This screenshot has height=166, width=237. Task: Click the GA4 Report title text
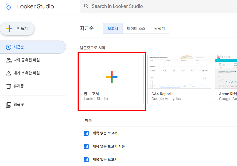[x=161, y=94]
